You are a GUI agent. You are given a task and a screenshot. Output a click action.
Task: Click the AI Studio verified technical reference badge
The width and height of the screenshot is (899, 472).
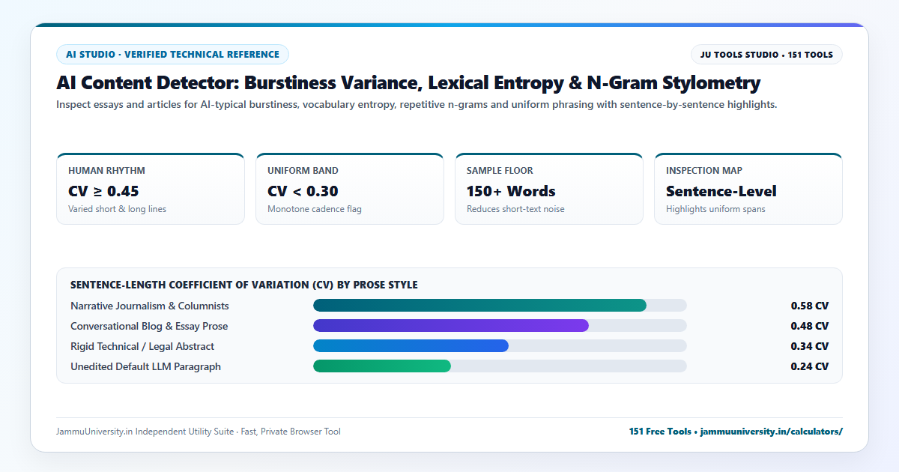tap(172, 54)
